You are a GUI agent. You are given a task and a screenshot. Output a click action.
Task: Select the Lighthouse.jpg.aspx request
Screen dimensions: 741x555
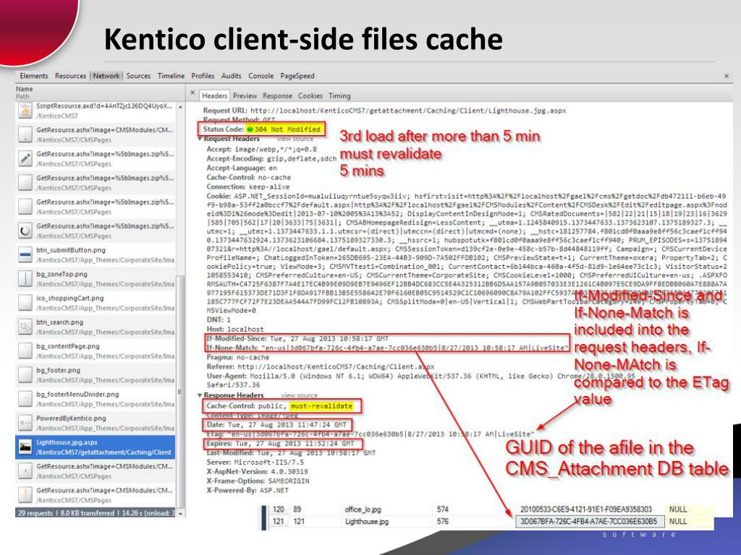[96, 447]
